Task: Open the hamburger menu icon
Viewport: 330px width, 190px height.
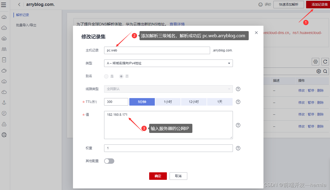Action: coord(4,5)
